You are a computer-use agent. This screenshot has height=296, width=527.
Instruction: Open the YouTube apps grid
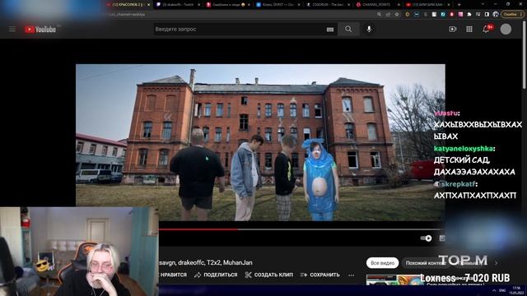pos(469,30)
